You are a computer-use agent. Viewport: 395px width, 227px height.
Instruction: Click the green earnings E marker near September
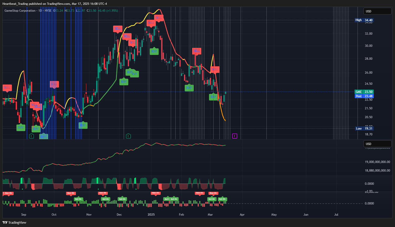tap(31, 136)
